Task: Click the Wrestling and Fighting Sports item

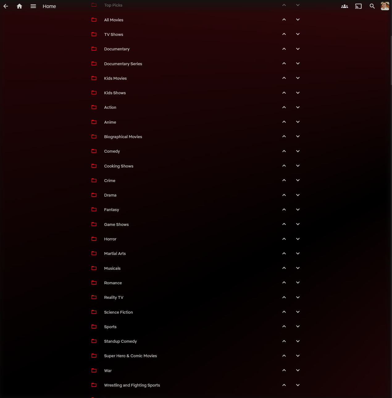Action: pos(132,385)
